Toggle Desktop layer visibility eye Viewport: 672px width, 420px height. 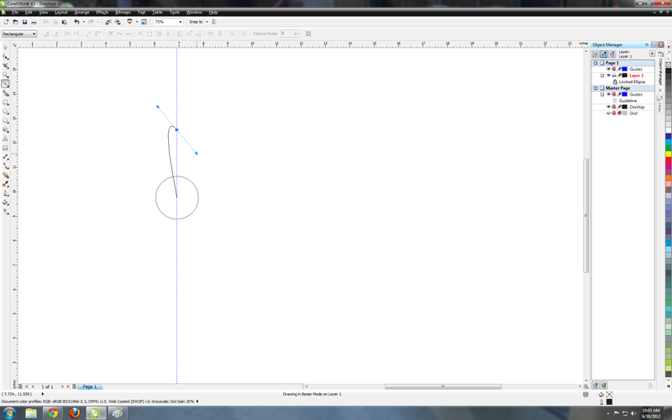pos(607,107)
